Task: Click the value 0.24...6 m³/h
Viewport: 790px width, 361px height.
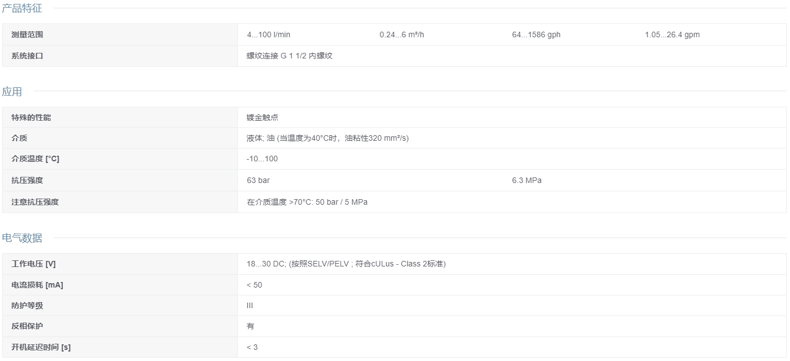Action: pos(402,34)
